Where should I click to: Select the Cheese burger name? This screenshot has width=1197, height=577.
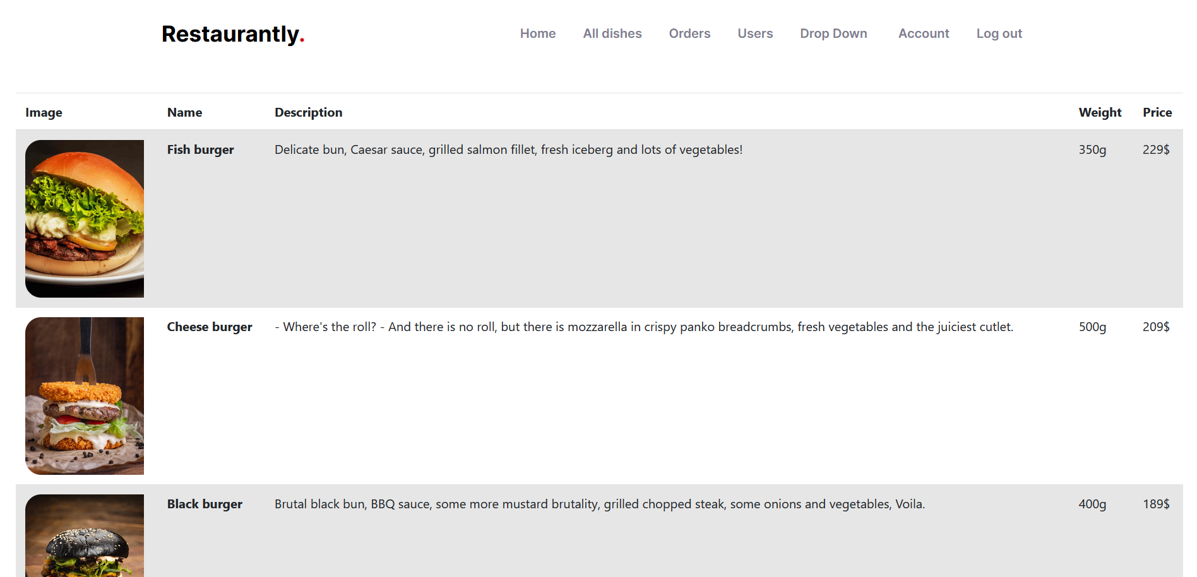(210, 327)
